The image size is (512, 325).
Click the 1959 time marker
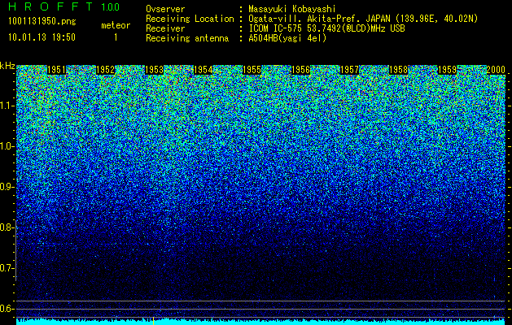tap(448, 70)
